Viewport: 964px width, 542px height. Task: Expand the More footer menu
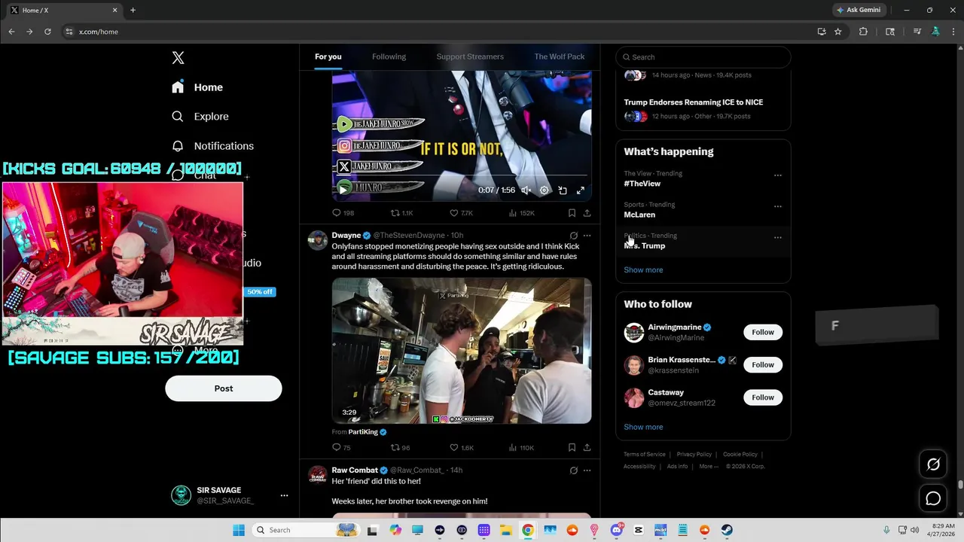(x=707, y=467)
